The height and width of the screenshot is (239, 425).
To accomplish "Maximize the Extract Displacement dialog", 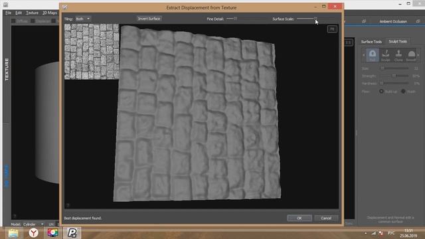I will click(323, 6).
